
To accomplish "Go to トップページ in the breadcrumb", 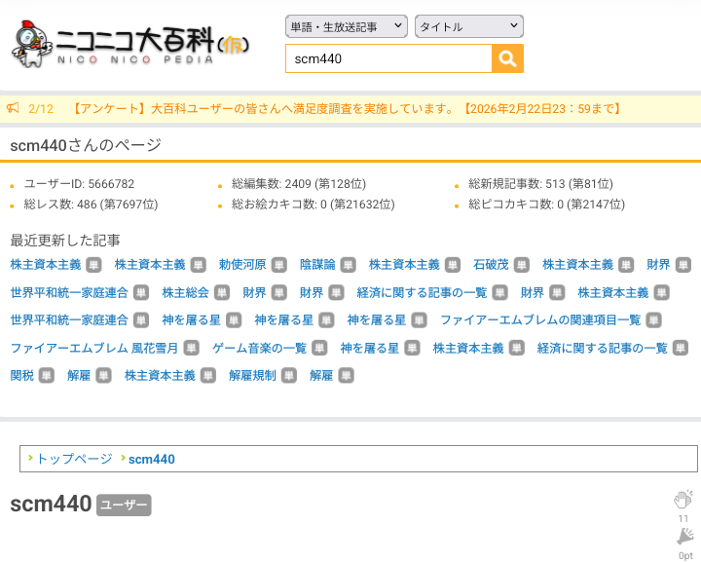I will point(74,459).
